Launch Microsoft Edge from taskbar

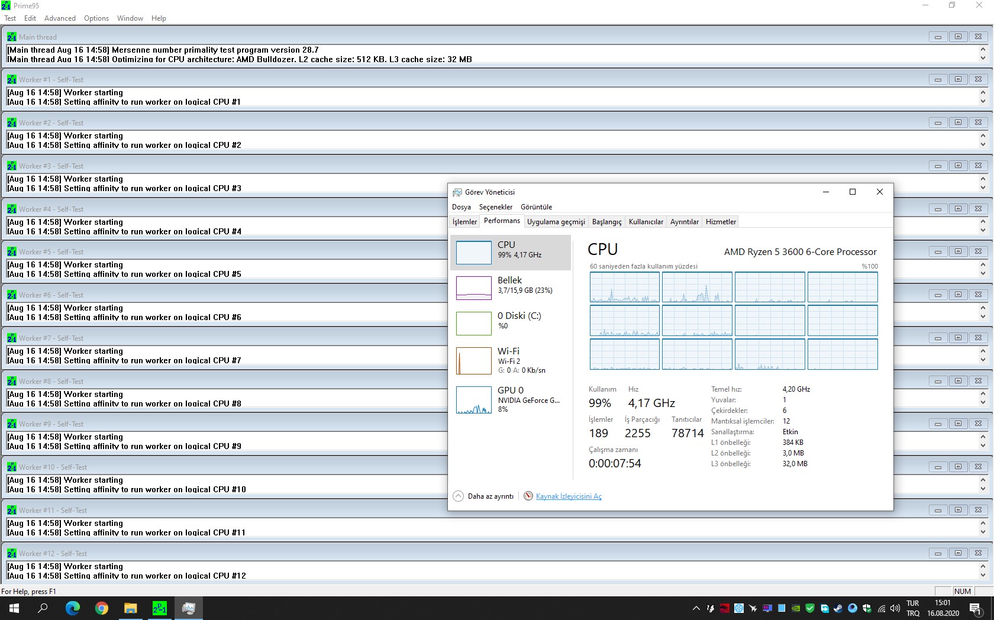point(72,608)
